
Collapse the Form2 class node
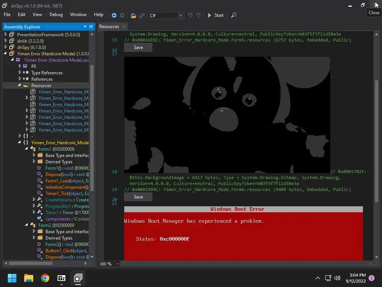click(x=26, y=225)
